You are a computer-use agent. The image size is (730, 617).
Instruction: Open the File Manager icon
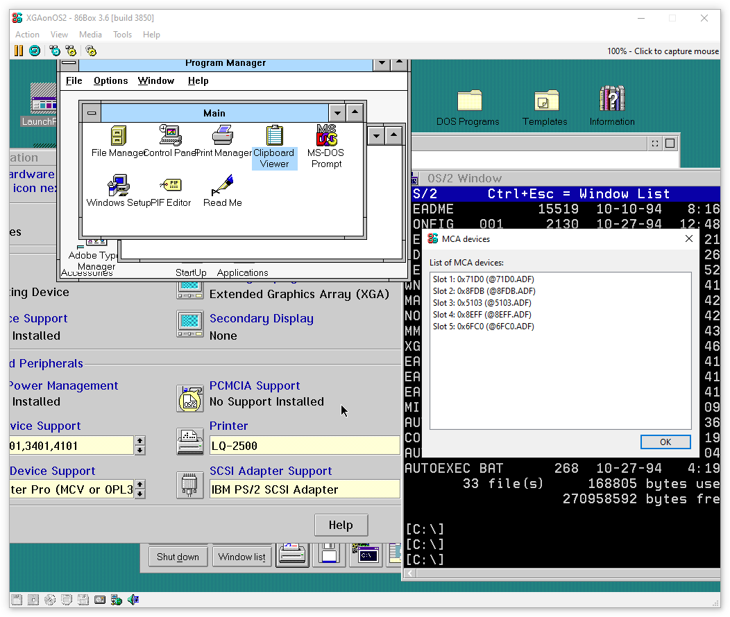pyautogui.click(x=118, y=136)
